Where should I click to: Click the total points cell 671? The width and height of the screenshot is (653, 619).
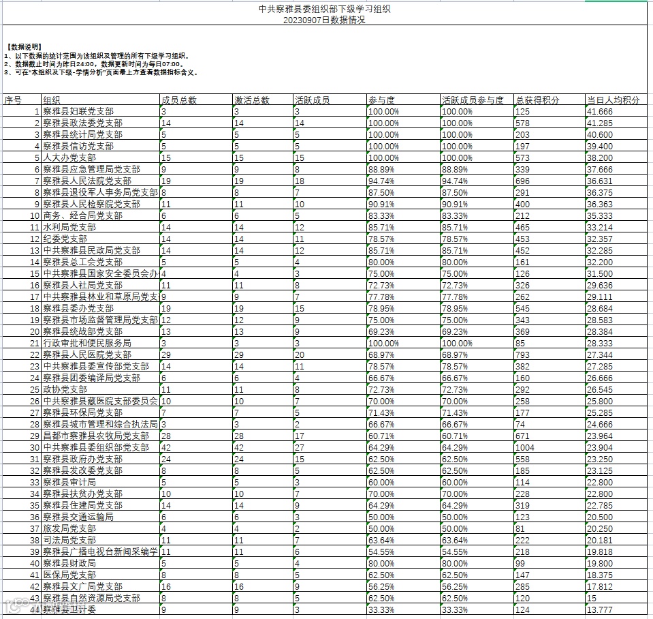pos(550,436)
